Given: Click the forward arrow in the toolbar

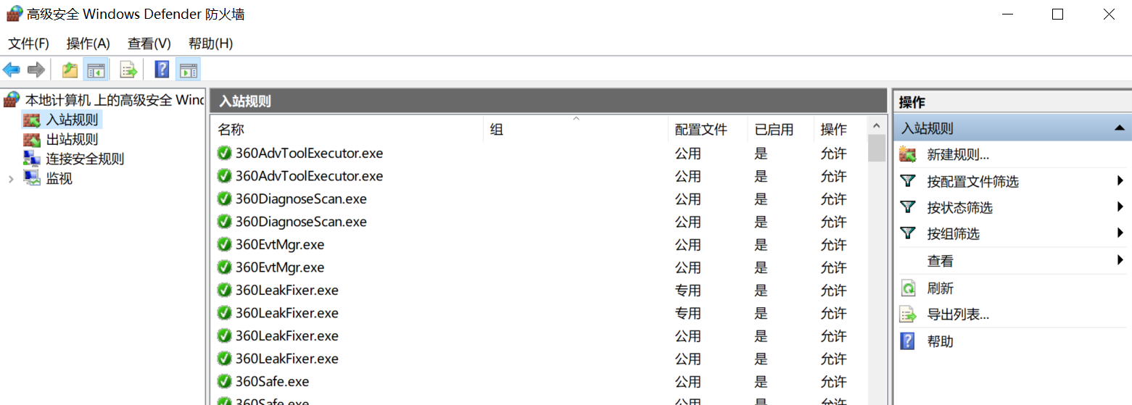Looking at the screenshot, I should [36, 70].
